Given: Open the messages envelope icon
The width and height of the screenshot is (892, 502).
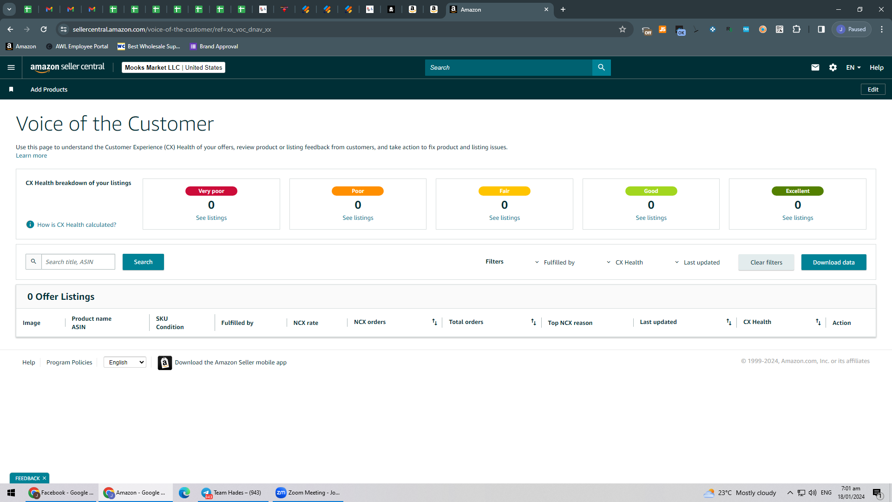Looking at the screenshot, I should (815, 67).
